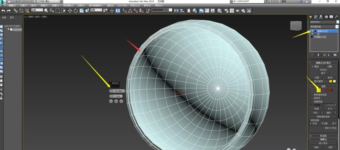Click the Sphere002 object color swatch
The width and height of the screenshot is (340, 150).
[338, 22]
